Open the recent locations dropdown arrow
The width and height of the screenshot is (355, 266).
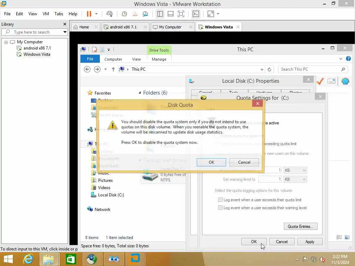105,69
